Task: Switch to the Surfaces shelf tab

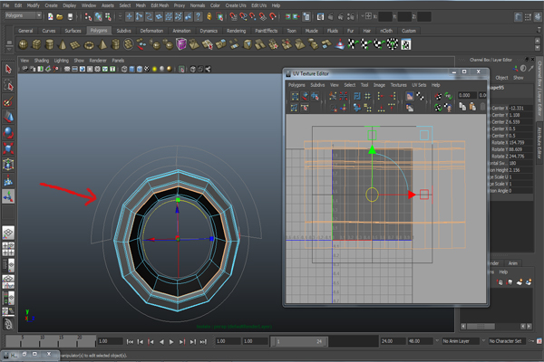Action: (73, 31)
